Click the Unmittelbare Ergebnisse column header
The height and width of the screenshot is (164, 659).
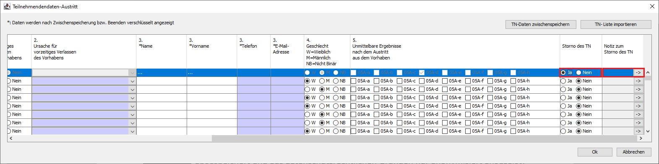point(455,51)
